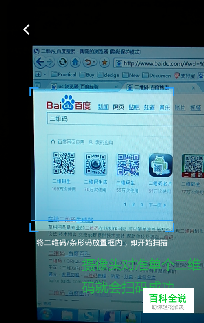Screen dimensions: 204x323
Task: Click the browser refresh button
Action: pyautogui.click(x=62, y=62)
